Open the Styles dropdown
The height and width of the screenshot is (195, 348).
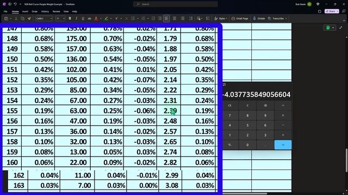(221, 18)
